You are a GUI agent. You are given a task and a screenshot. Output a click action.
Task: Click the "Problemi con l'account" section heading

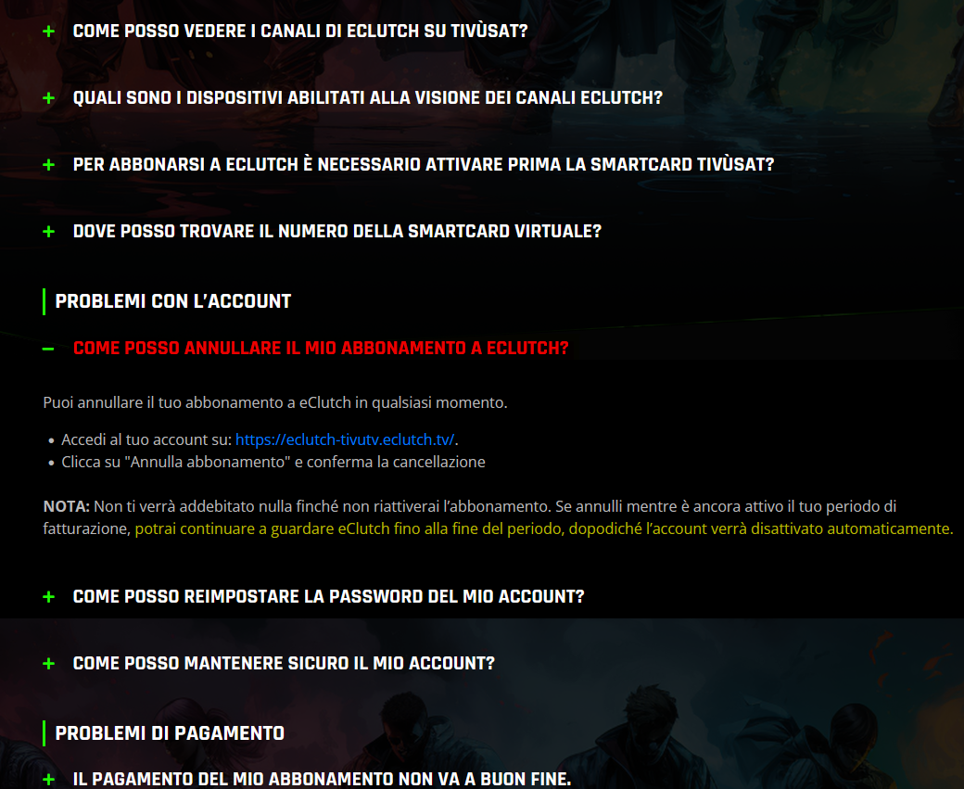coord(172,301)
